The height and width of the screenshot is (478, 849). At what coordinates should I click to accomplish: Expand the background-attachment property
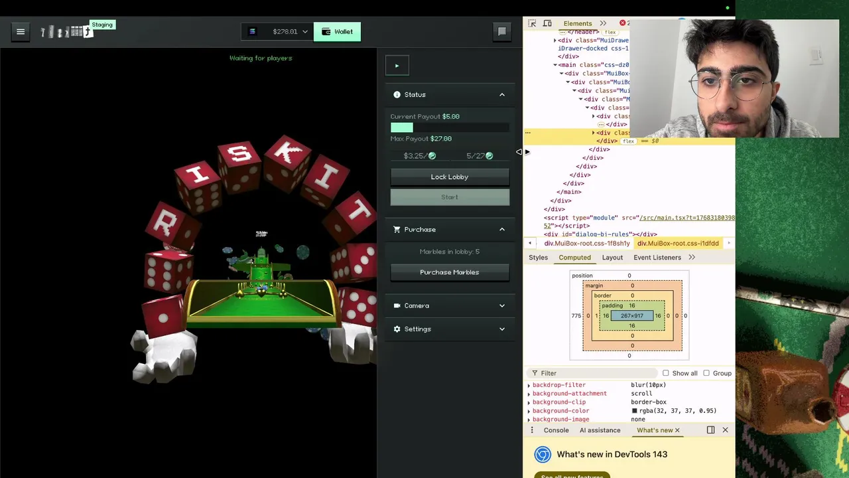pyautogui.click(x=529, y=394)
